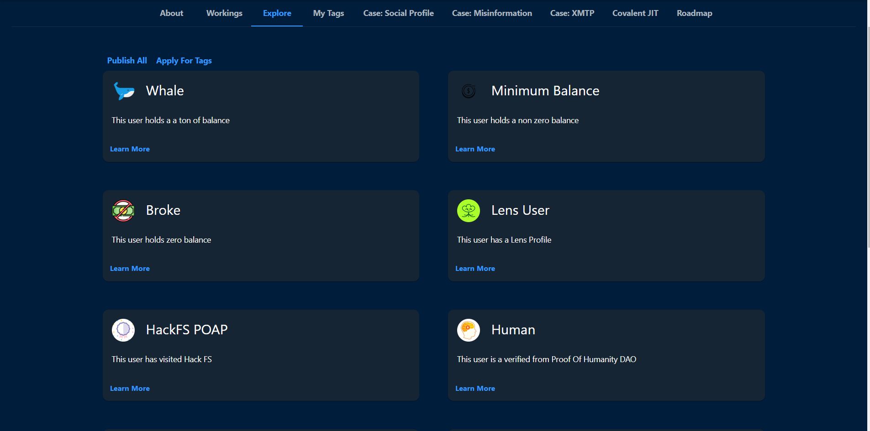Click the Broke no-money icon
This screenshot has width=870, height=431.
coord(123,211)
